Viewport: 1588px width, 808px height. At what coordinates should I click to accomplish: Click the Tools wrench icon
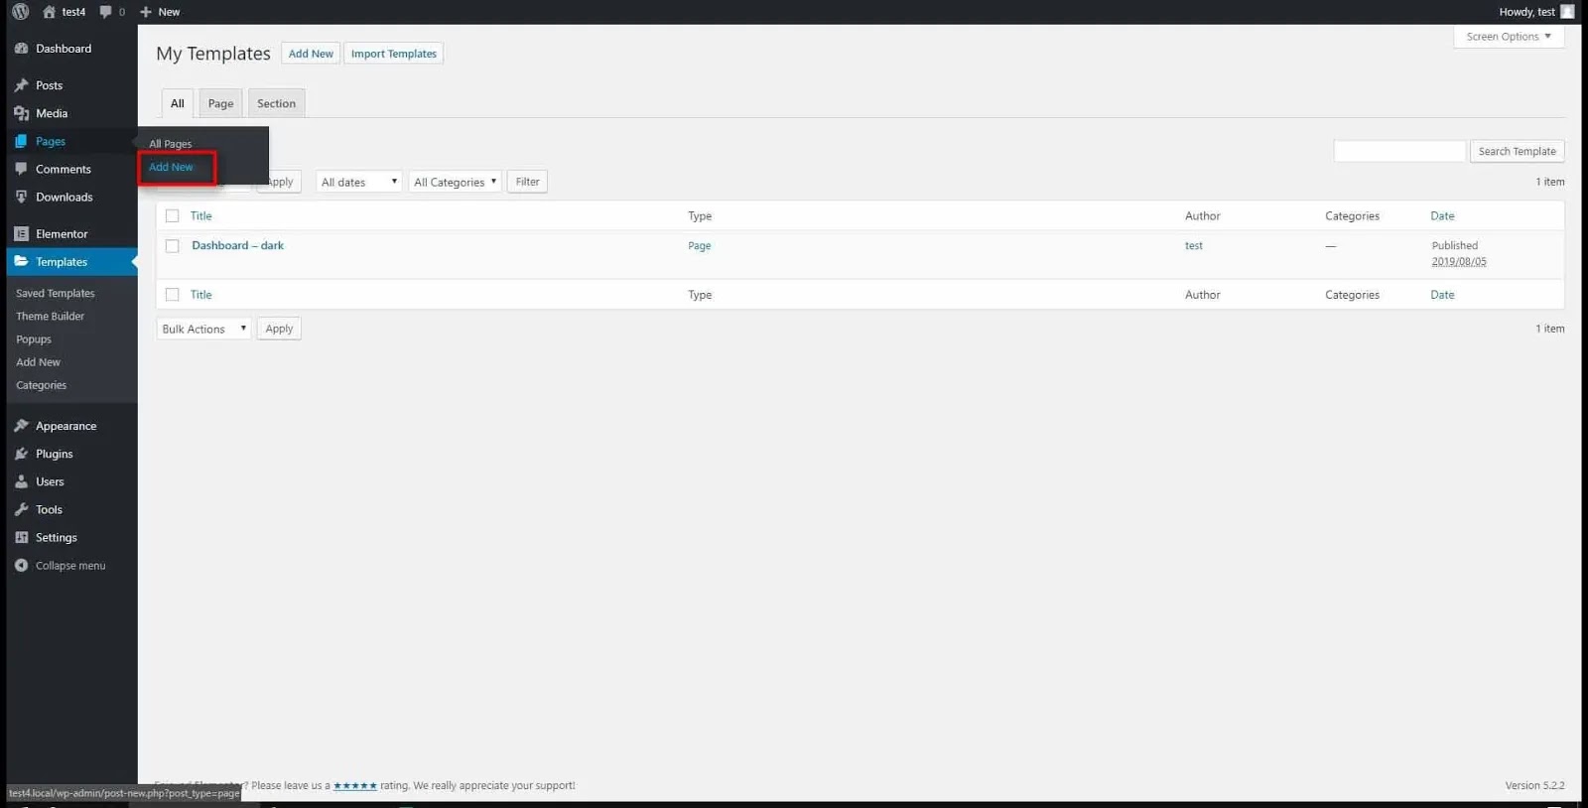point(21,509)
